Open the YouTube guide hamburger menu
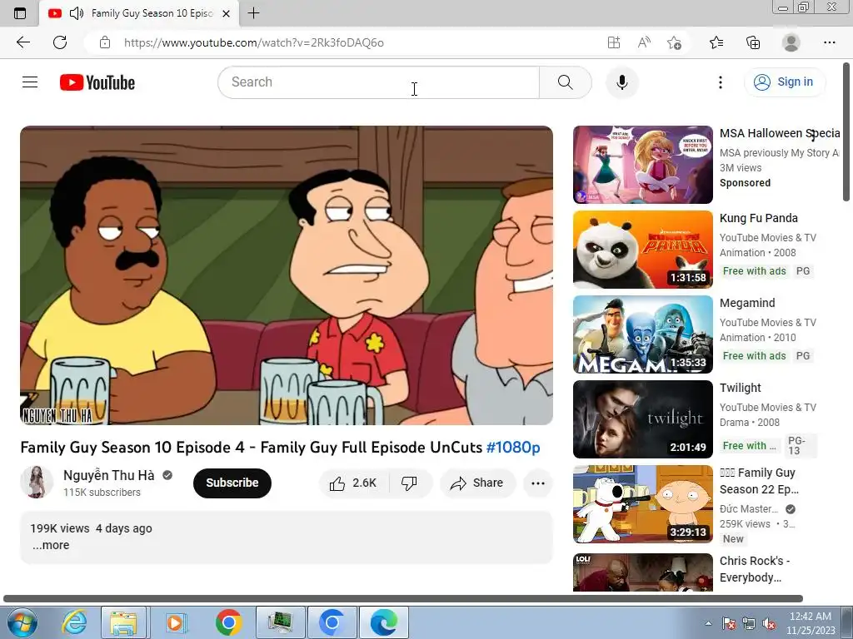 pyautogui.click(x=30, y=82)
